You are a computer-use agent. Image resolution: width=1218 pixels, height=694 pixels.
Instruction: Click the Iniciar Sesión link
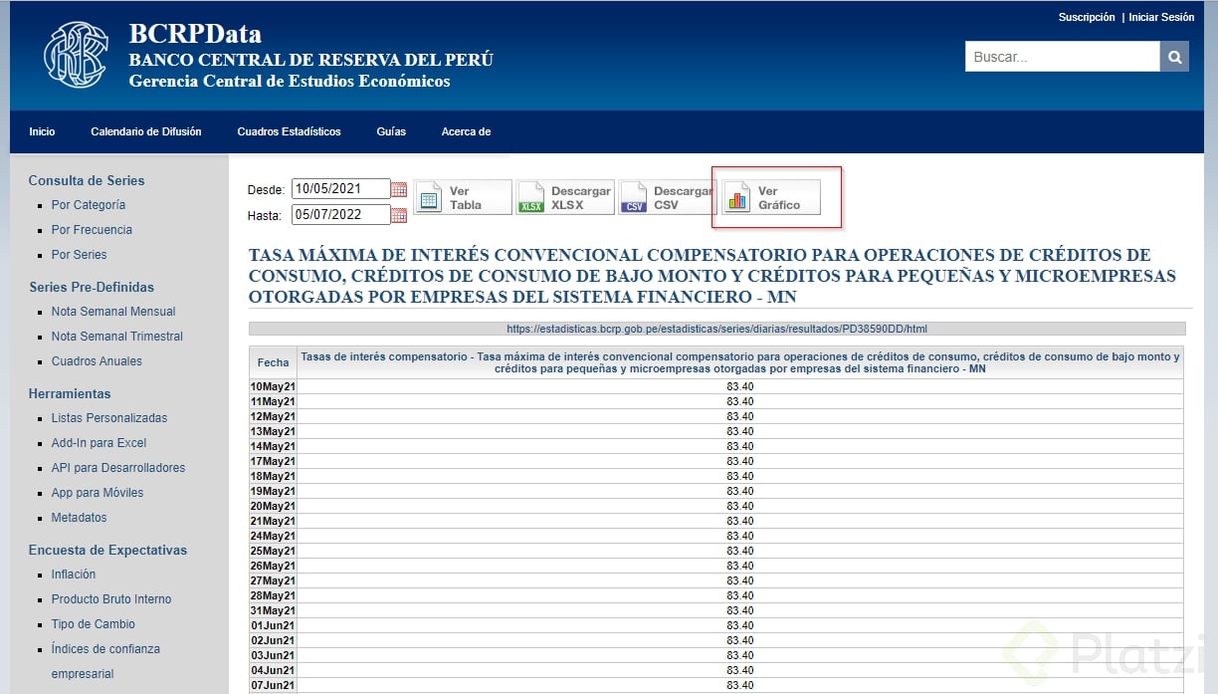click(1161, 17)
